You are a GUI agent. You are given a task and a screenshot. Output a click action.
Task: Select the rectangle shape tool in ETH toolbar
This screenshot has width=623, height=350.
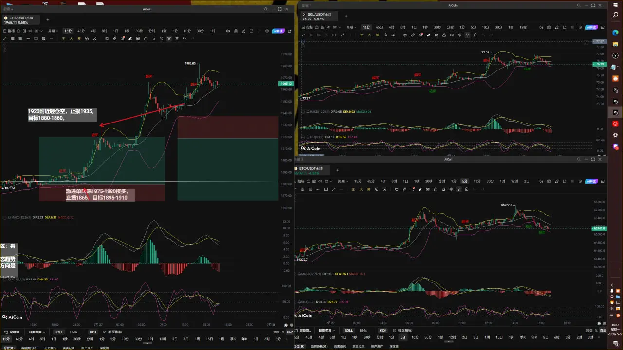pos(36,38)
